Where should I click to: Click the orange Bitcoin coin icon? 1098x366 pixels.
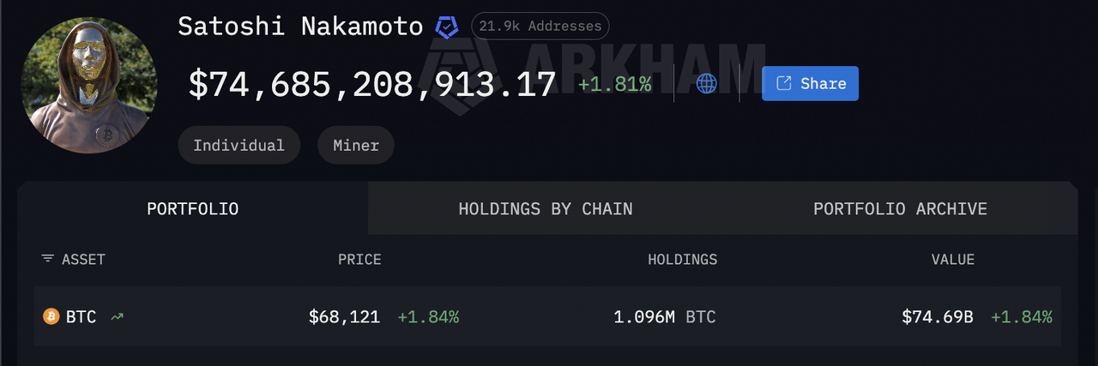(x=51, y=317)
